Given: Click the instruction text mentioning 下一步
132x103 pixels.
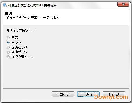Looking at the screenshot, I should pyautogui.click(x=33, y=17).
